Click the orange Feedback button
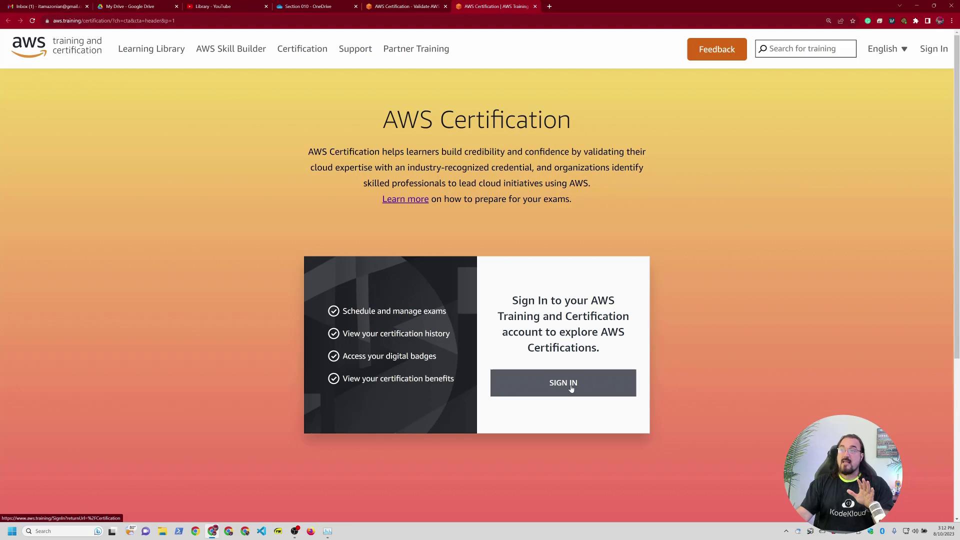 (716, 49)
